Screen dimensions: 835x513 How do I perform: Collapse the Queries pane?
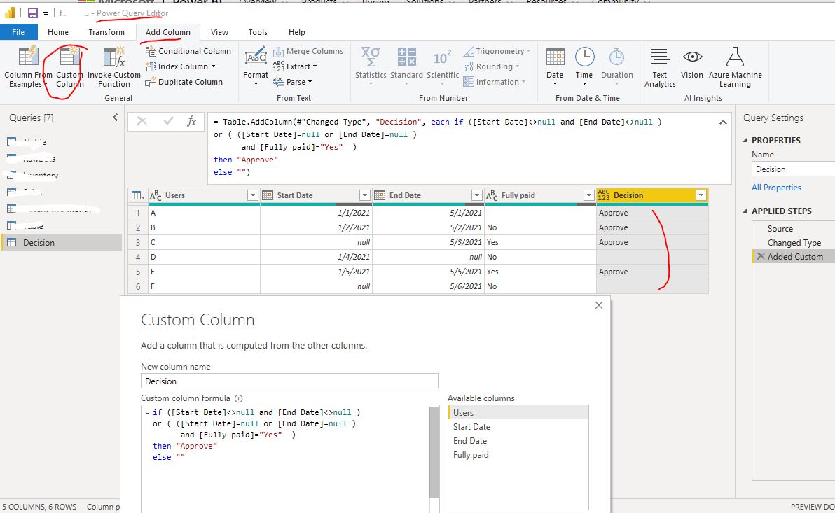115,118
